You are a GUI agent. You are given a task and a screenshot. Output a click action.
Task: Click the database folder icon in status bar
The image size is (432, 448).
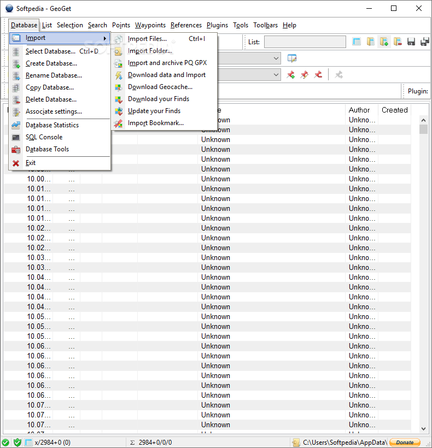296,443
